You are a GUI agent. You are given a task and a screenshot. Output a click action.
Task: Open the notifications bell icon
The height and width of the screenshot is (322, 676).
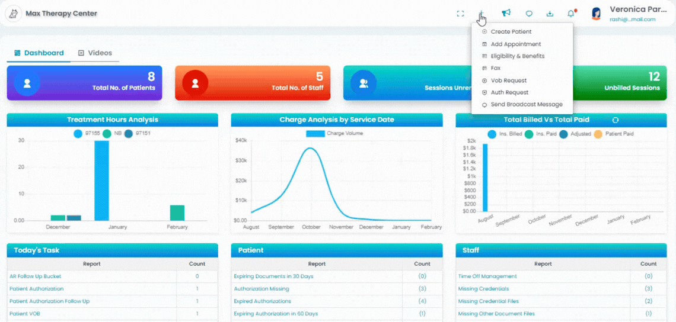tap(571, 14)
